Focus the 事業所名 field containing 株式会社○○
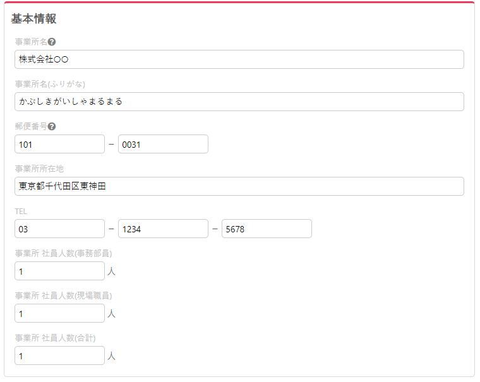480x382 pixels. pos(239,59)
